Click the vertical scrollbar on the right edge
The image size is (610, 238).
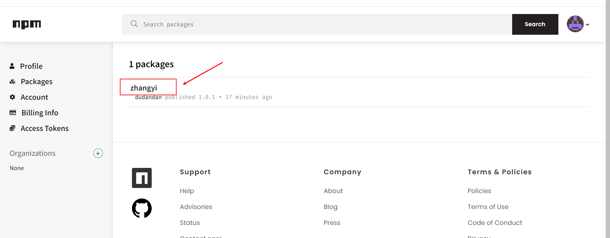click(608, 119)
